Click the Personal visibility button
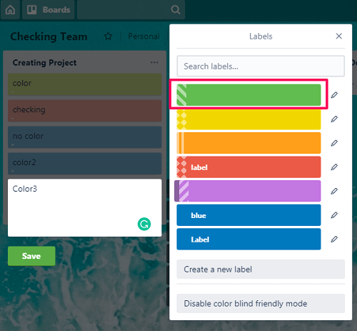Image resolution: width=357 pixels, height=331 pixels. click(x=144, y=36)
